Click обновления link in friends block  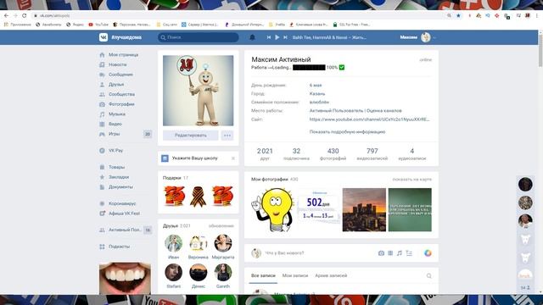pyautogui.click(x=221, y=226)
